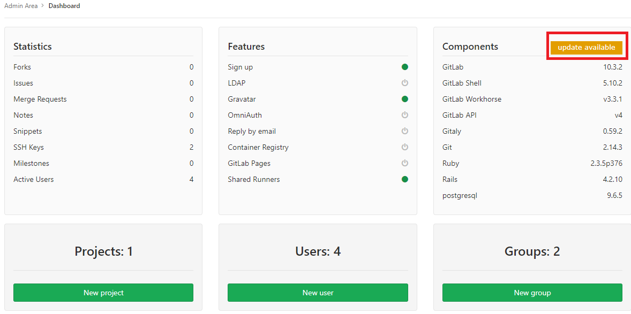Click the LDAP feature label

point(237,83)
